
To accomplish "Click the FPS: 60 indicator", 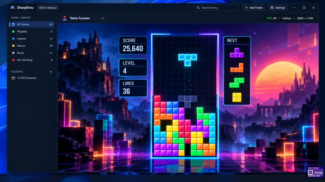I will (272, 18).
